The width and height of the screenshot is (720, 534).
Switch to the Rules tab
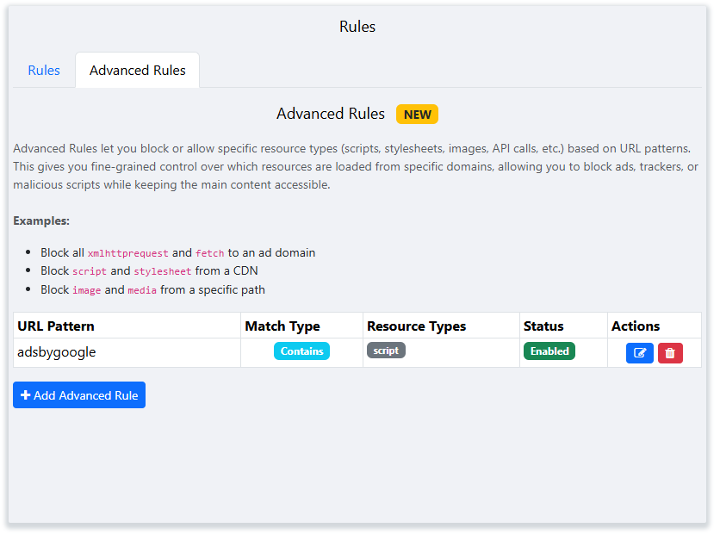point(43,70)
